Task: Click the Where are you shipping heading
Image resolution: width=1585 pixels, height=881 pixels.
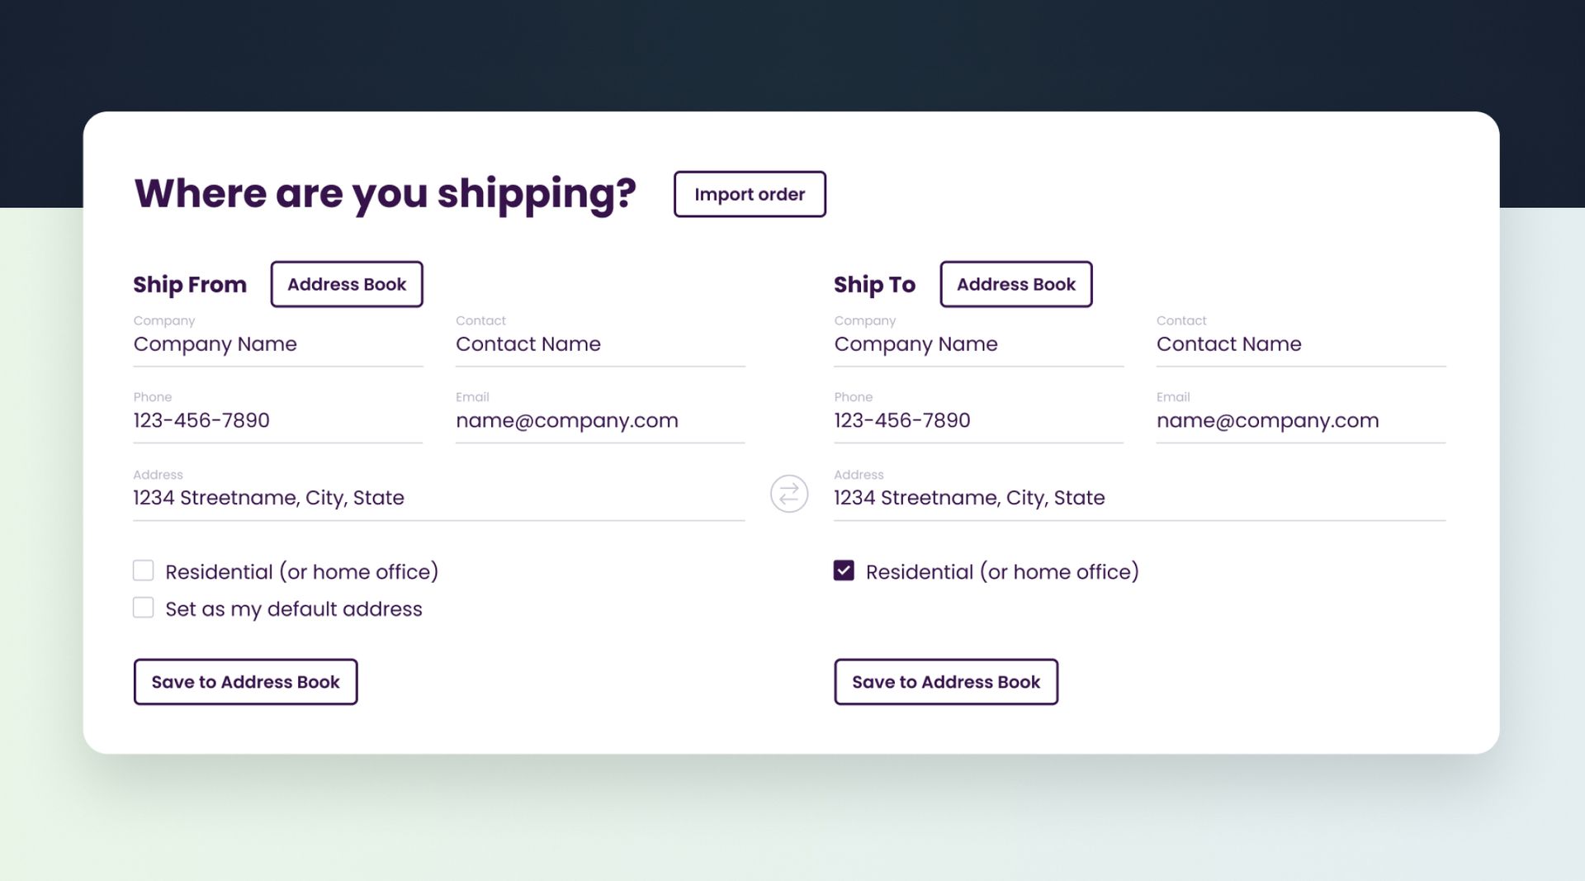Action: pos(385,193)
